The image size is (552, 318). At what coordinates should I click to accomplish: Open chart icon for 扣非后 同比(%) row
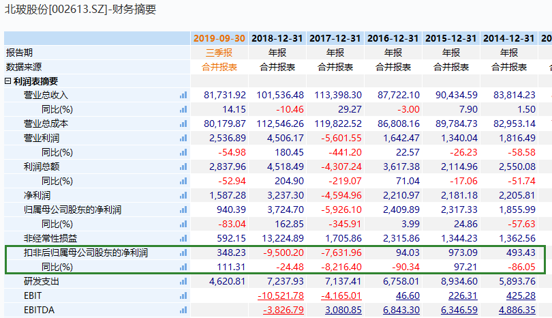183,268
